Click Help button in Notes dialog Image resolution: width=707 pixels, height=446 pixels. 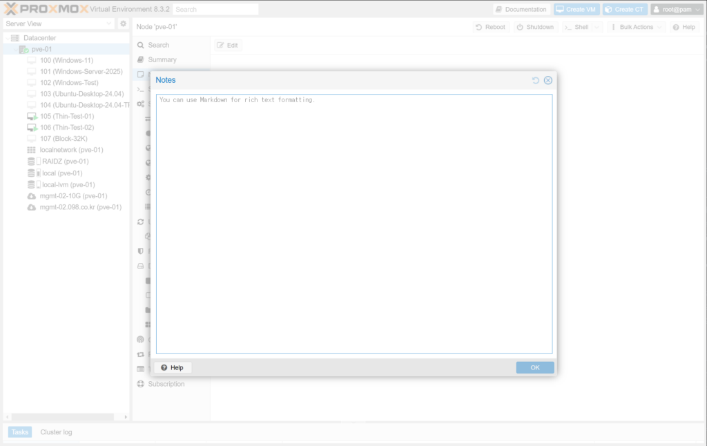coord(173,367)
